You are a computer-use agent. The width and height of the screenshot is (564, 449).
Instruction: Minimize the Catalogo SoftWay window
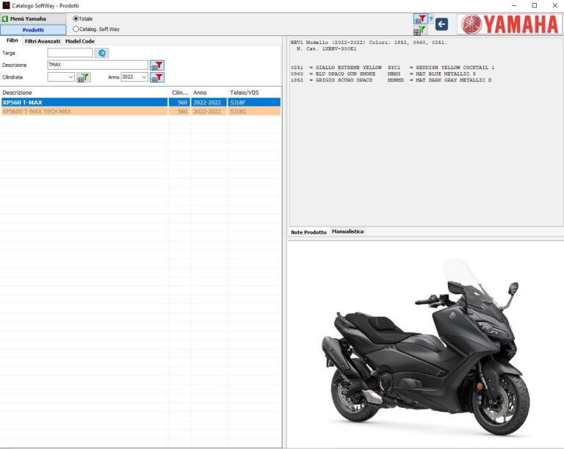pos(514,5)
